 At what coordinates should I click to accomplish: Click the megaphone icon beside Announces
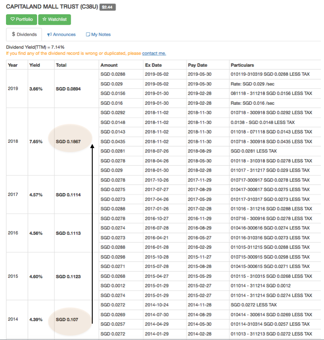[x=49, y=34]
